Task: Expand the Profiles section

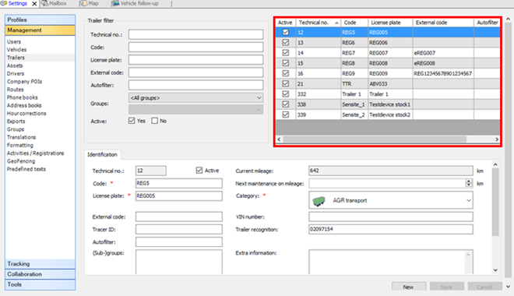Action: pyautogui.click(x=40, y=19)
